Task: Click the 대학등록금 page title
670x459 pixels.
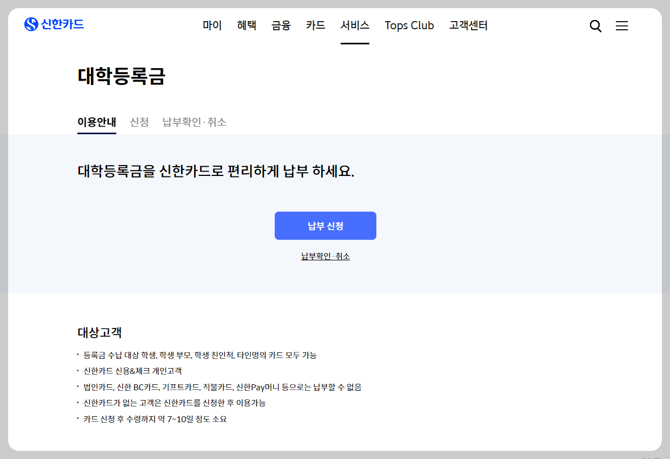Action: [x=122, y=77]
